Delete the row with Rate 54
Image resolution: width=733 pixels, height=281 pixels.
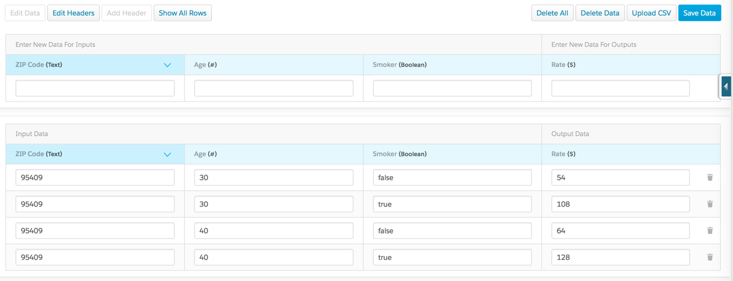pyautogui.click(x=710, y=177)
